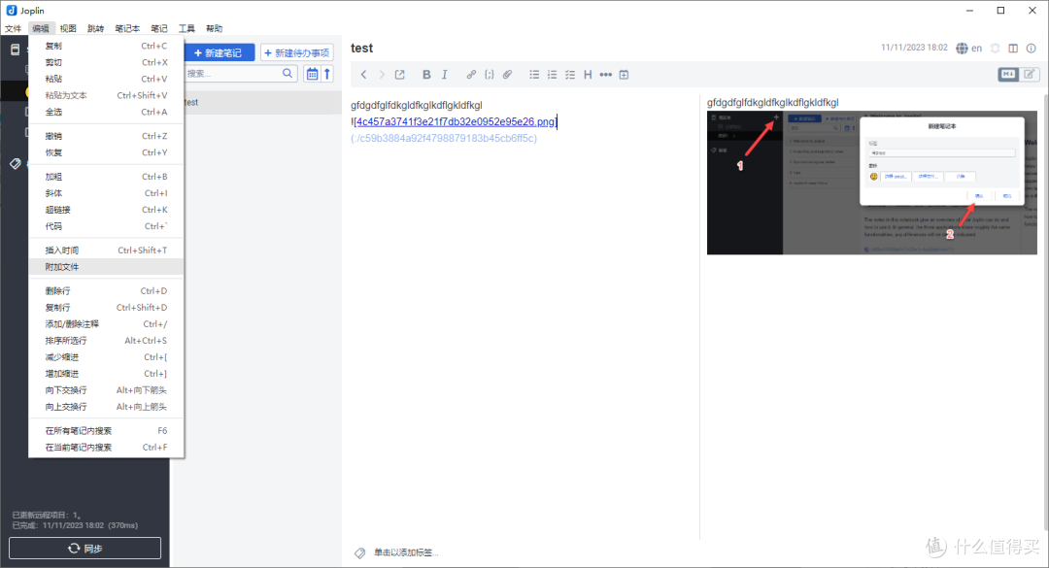Screen dimensions: 1049x568
Task: Open note in external editor
Action: coord(400,74)
